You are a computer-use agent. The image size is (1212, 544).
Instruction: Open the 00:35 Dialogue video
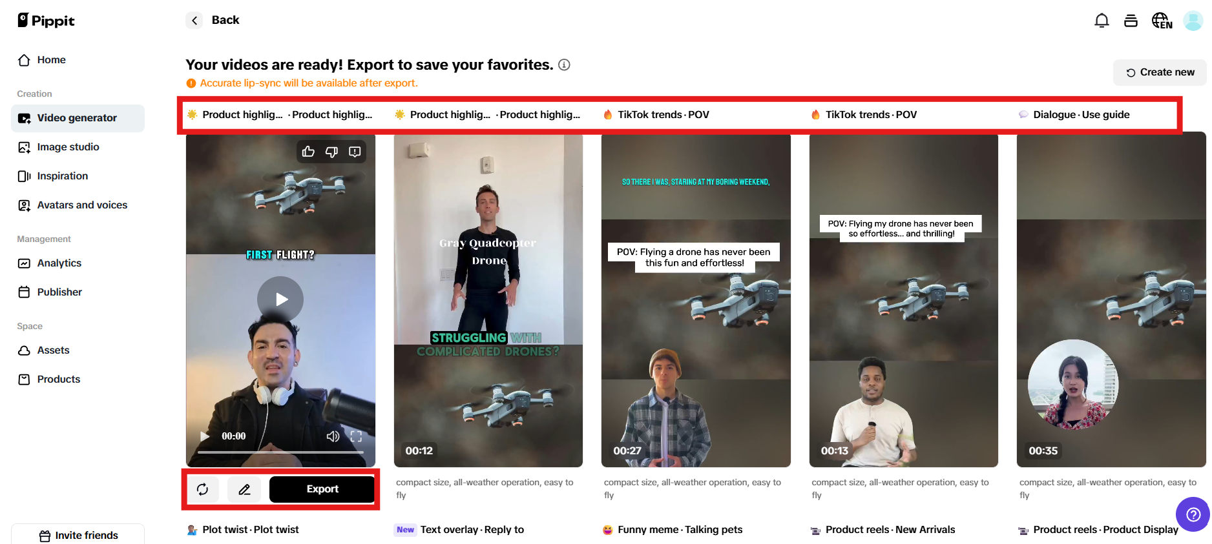point(1111,301)
